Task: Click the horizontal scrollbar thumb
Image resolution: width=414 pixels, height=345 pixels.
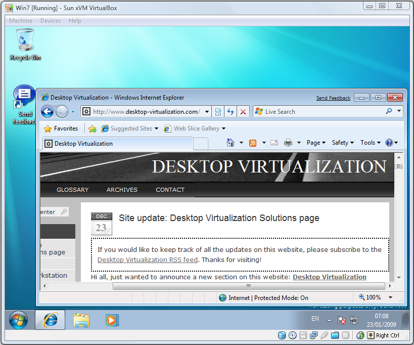Action: point(249,286)
